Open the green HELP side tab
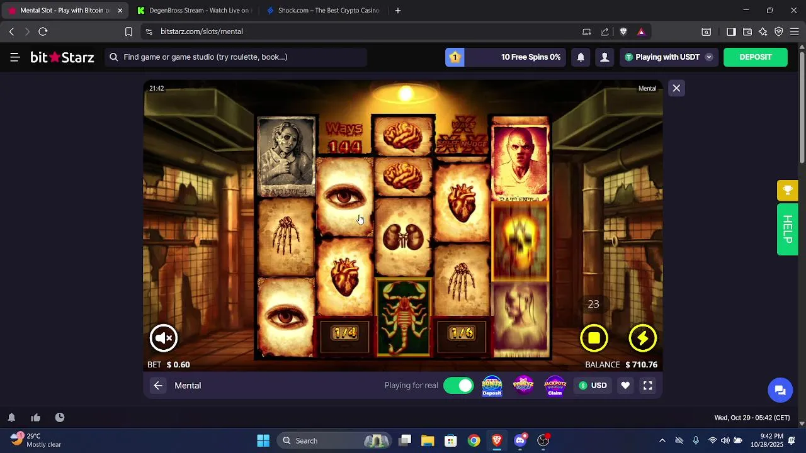 click(787, 229)
